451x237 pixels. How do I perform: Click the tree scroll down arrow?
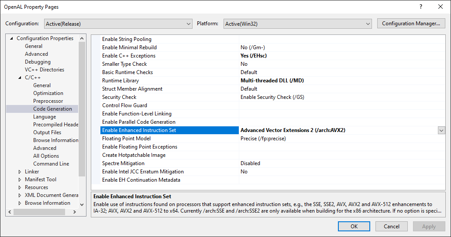(x=82, y=205)
